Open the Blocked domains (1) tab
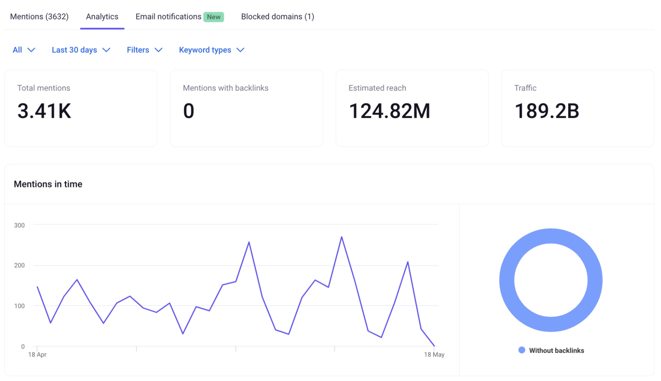This screenshot has height=381, width=661. 278,17
